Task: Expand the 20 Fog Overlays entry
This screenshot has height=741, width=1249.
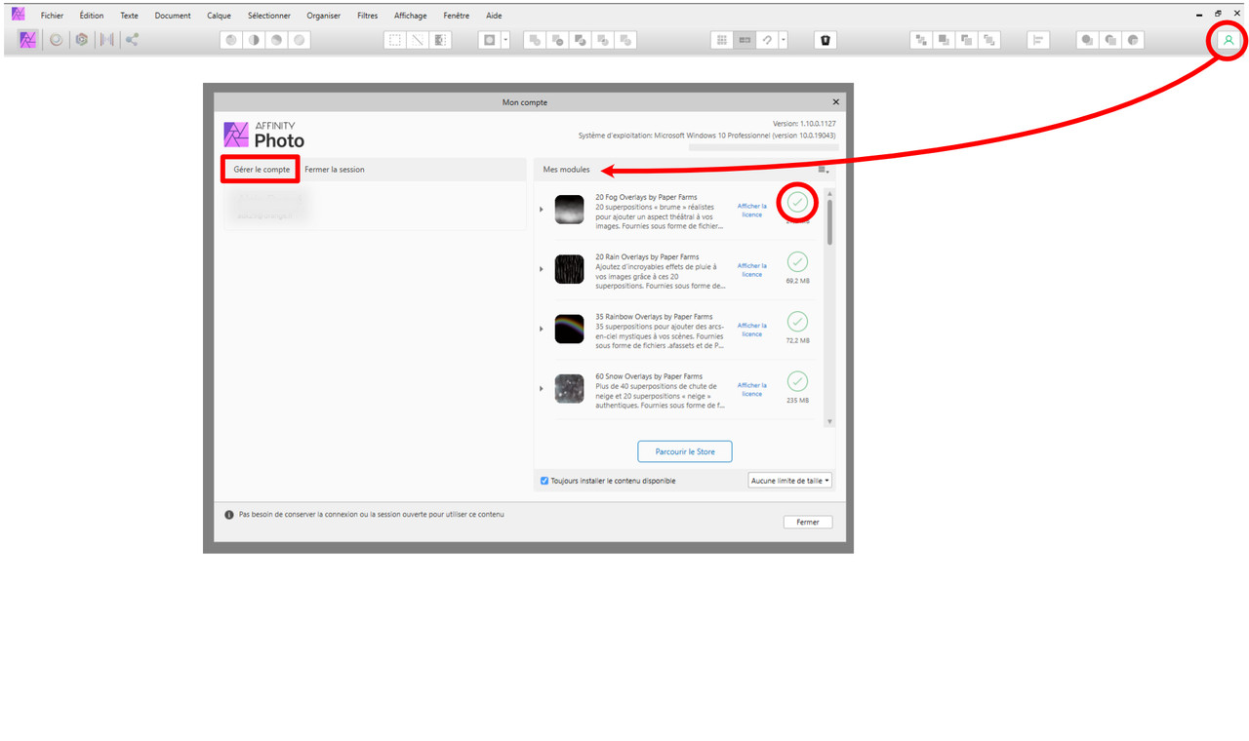Action: [x=542, y=210]
